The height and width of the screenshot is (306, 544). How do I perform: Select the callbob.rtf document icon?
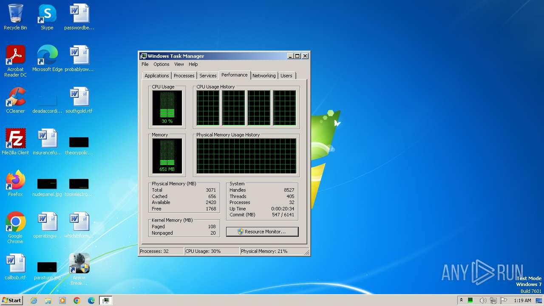(15, 267)
